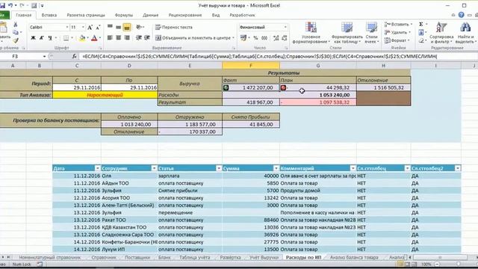Open Условное форматирование menu
Image resolution: width=478 pixels, height=269 pixels.
(x=311, y=33)
